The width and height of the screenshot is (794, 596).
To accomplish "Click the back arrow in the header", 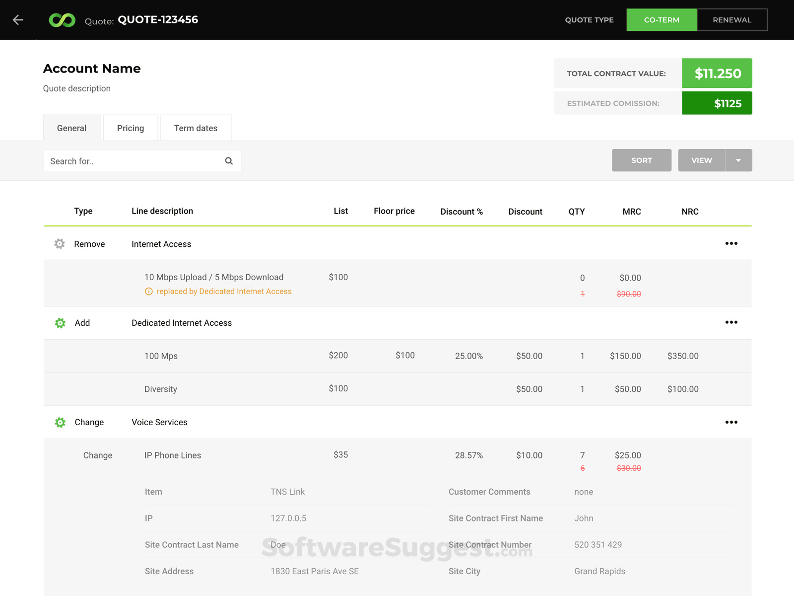I will click(18, 20).
